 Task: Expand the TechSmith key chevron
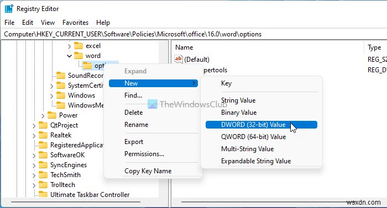34,175
